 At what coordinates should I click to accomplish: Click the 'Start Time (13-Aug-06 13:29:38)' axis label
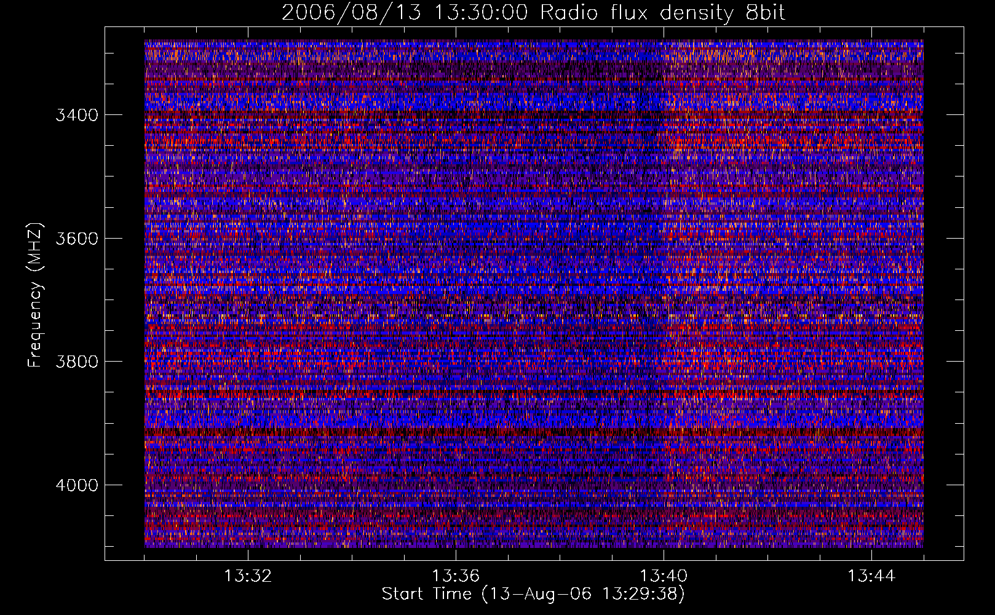pos(533,594)
